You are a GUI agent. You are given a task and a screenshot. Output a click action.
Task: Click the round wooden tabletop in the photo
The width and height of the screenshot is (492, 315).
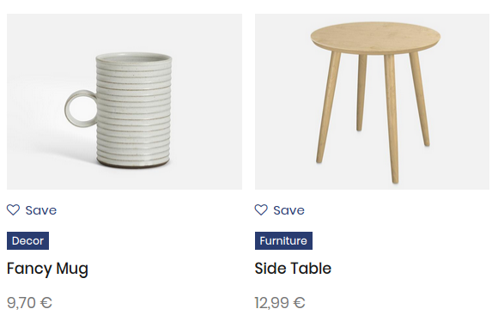coord(375,38)
